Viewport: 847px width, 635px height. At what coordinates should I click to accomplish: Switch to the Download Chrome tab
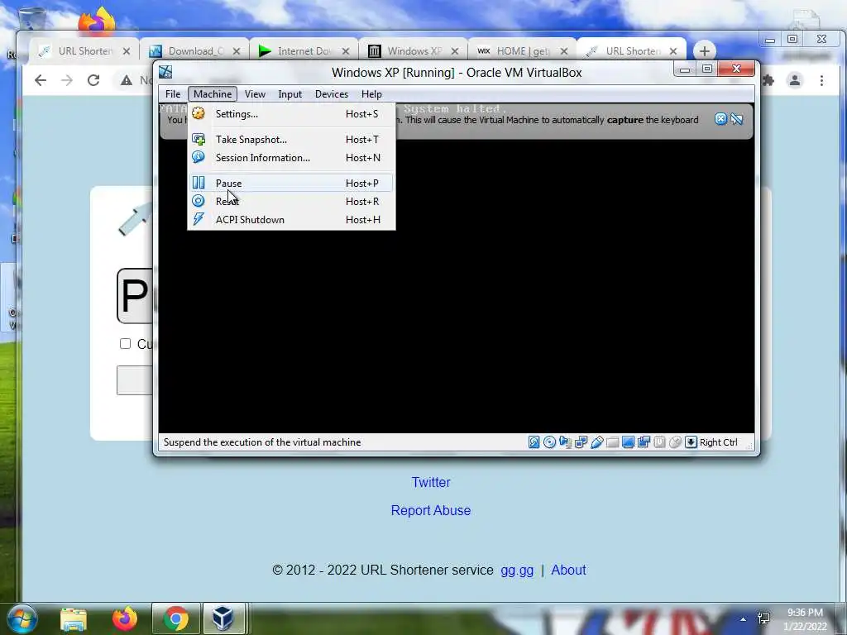click(x=194, y=51)
